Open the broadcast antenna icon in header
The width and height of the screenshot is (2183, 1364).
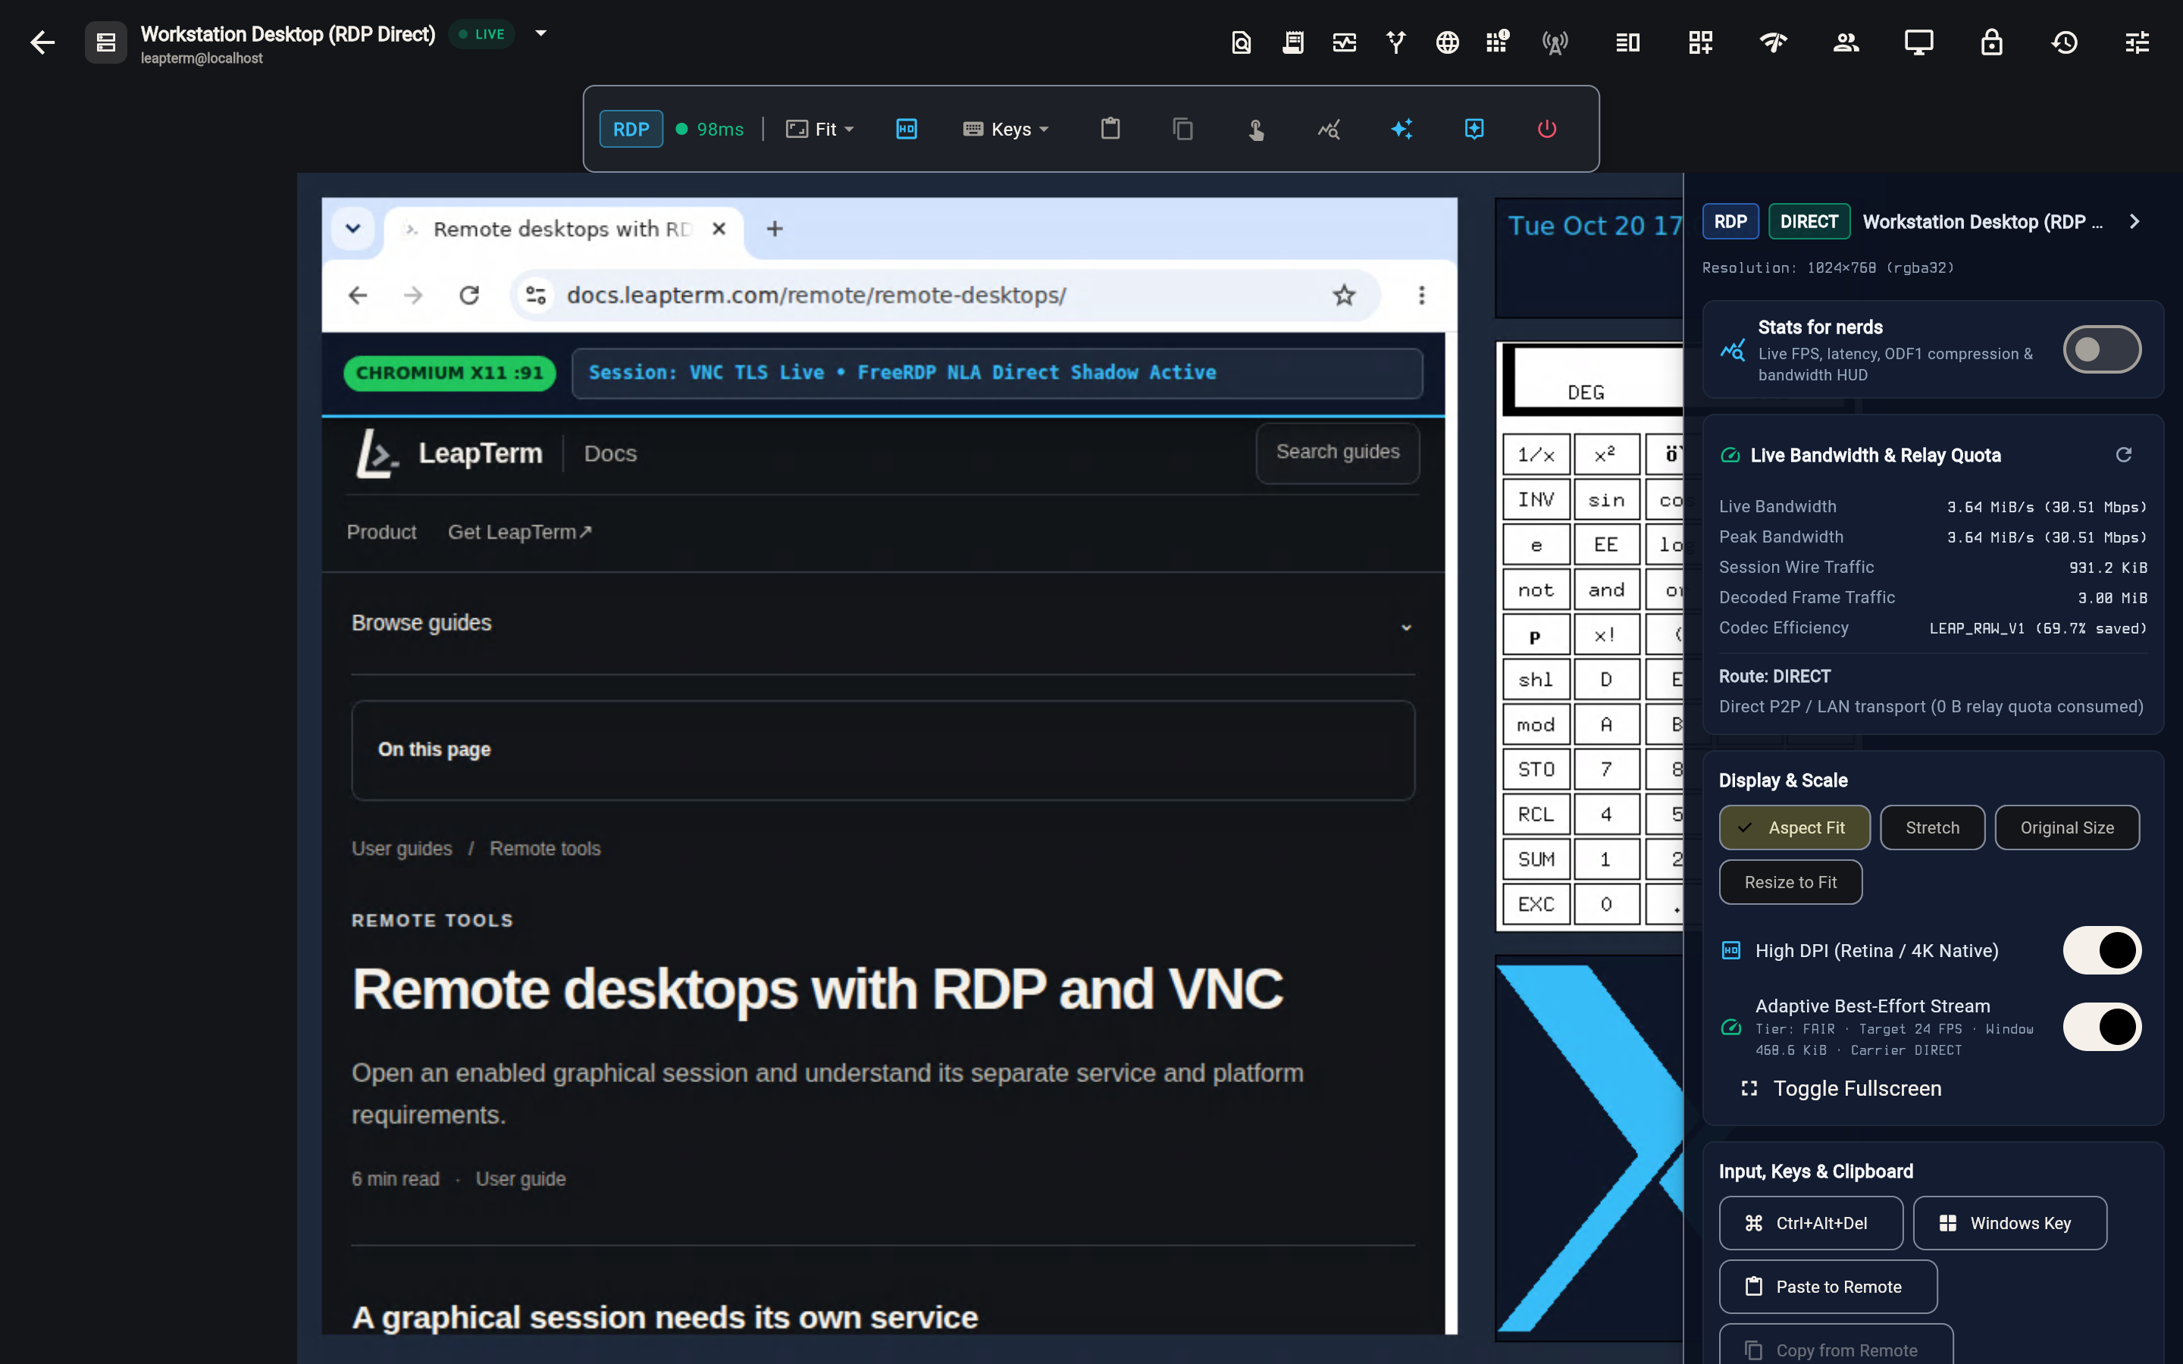click(x=1555, y=42)
